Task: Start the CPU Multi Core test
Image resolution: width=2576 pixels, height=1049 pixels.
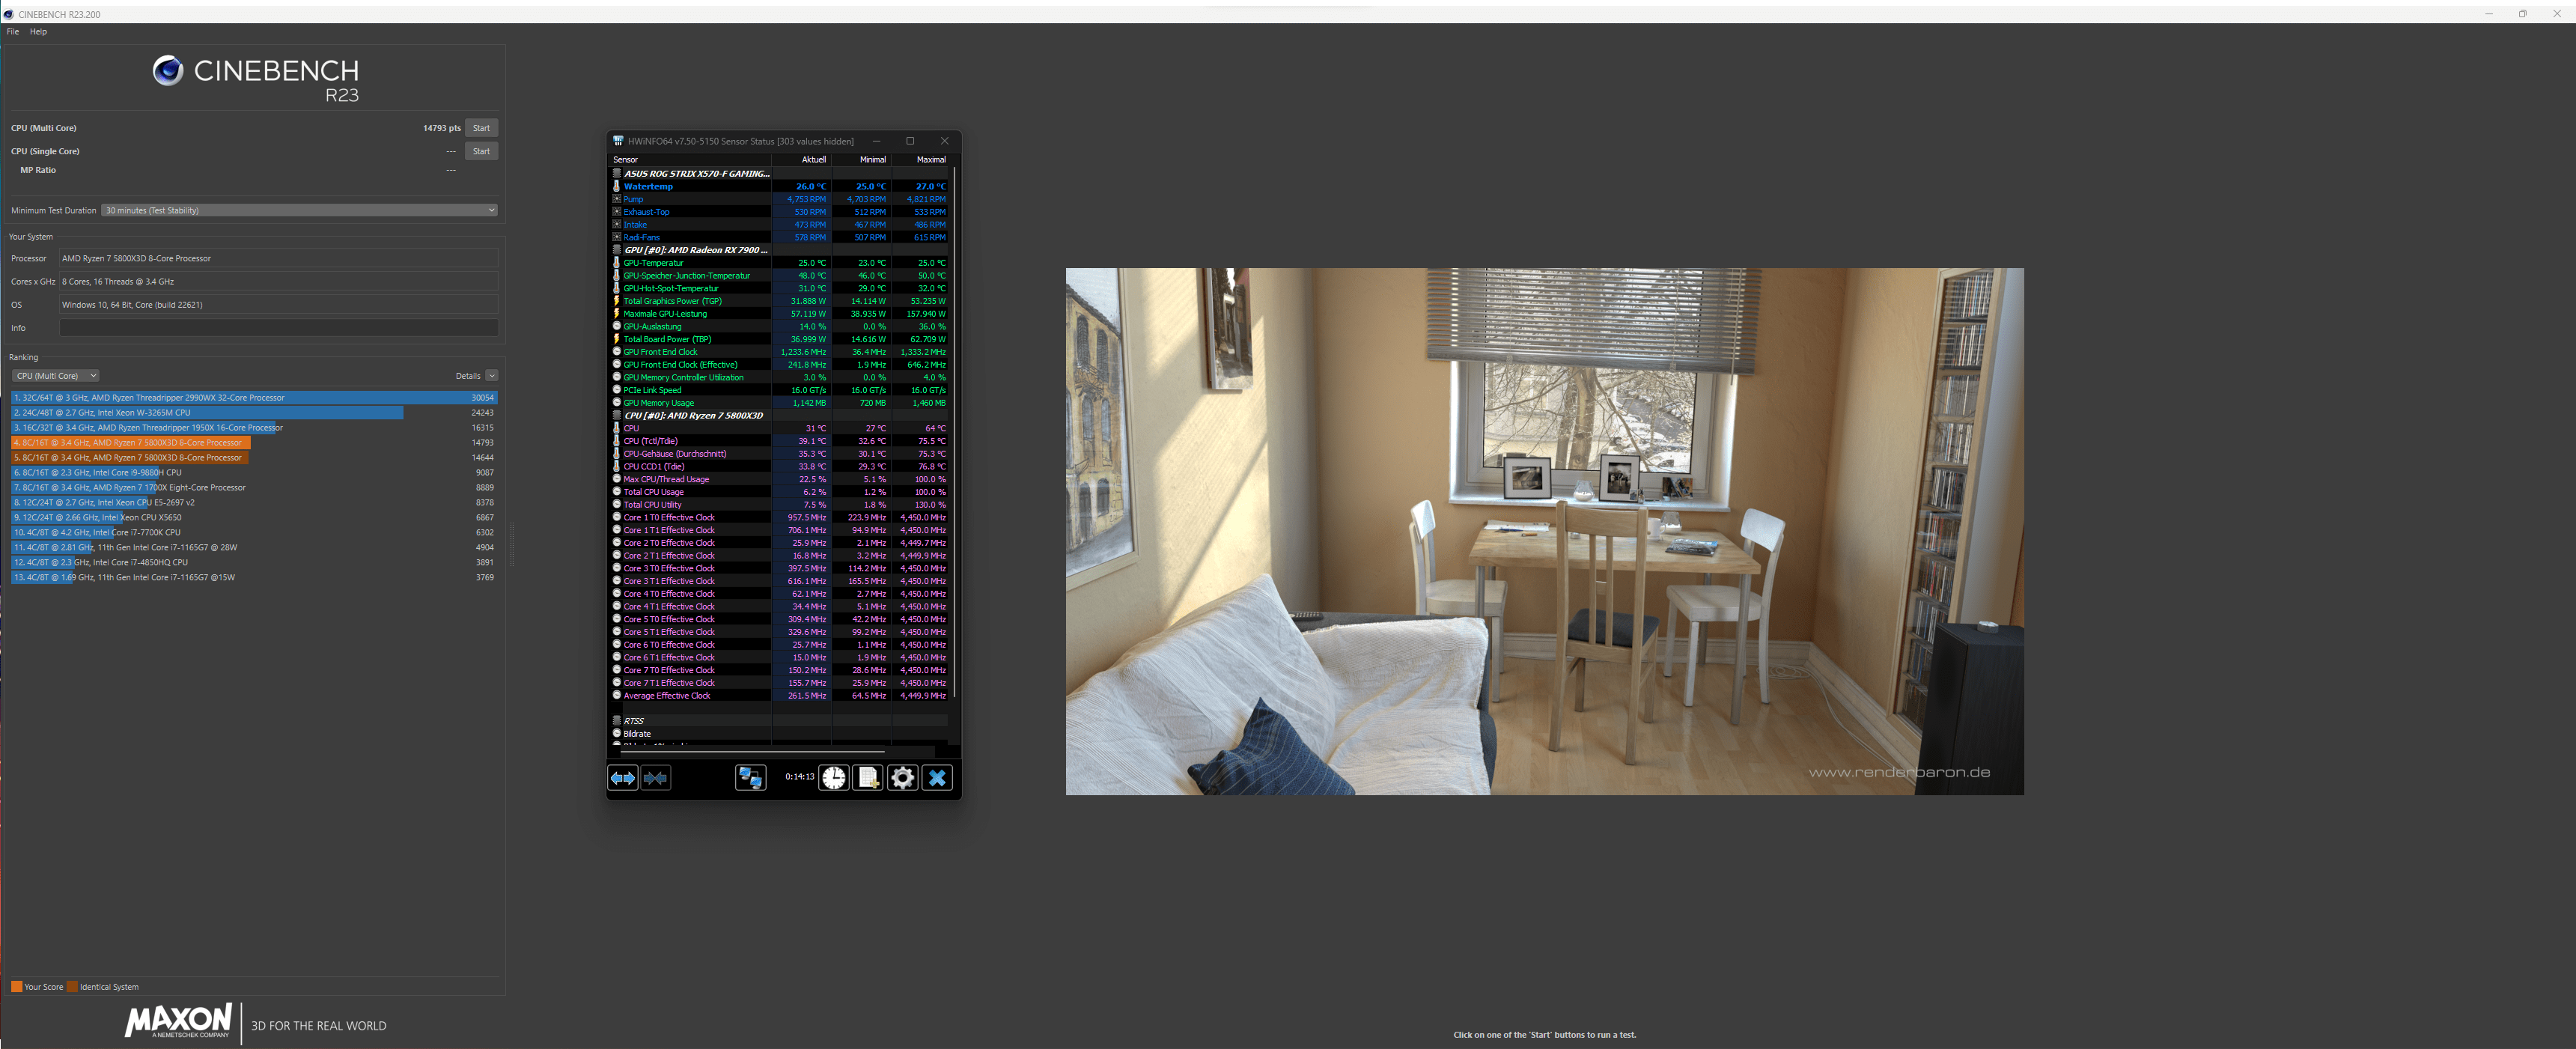Action: point(481,128)
